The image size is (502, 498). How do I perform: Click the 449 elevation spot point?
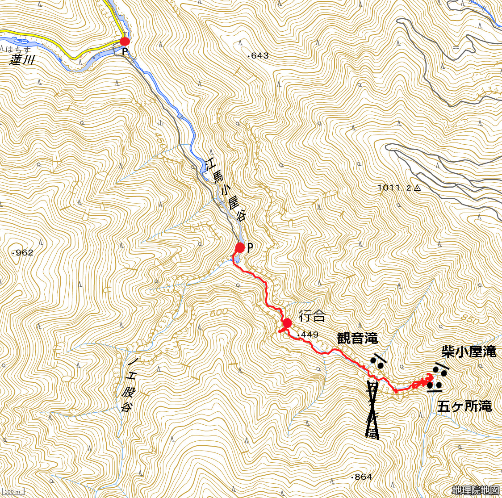308,335
